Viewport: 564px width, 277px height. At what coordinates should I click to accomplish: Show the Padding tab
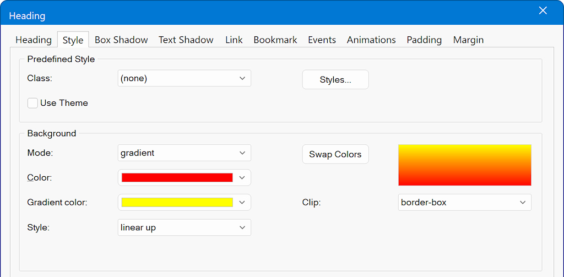(x=424, y=40)
